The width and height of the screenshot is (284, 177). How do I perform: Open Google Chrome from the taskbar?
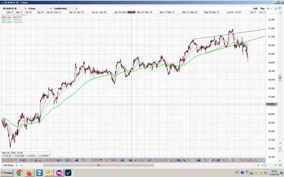(x=20, y=173)
